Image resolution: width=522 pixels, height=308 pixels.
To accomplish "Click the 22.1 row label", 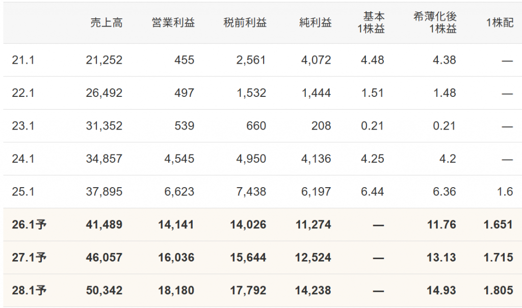I will 23,93.
